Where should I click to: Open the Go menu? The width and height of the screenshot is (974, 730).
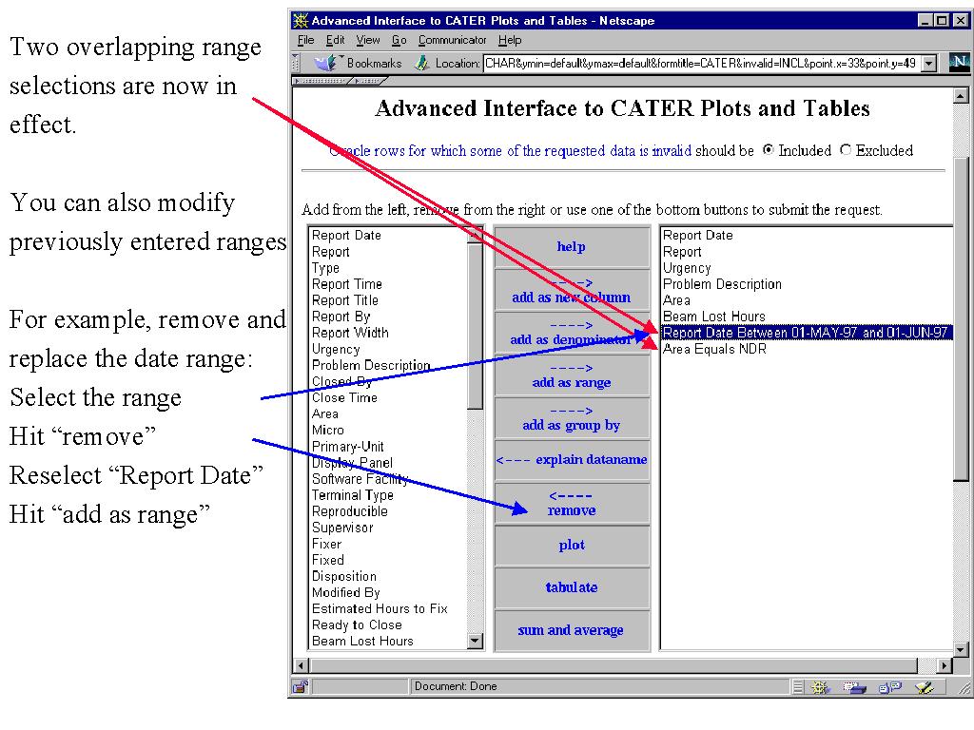click(x=399, y=40)
